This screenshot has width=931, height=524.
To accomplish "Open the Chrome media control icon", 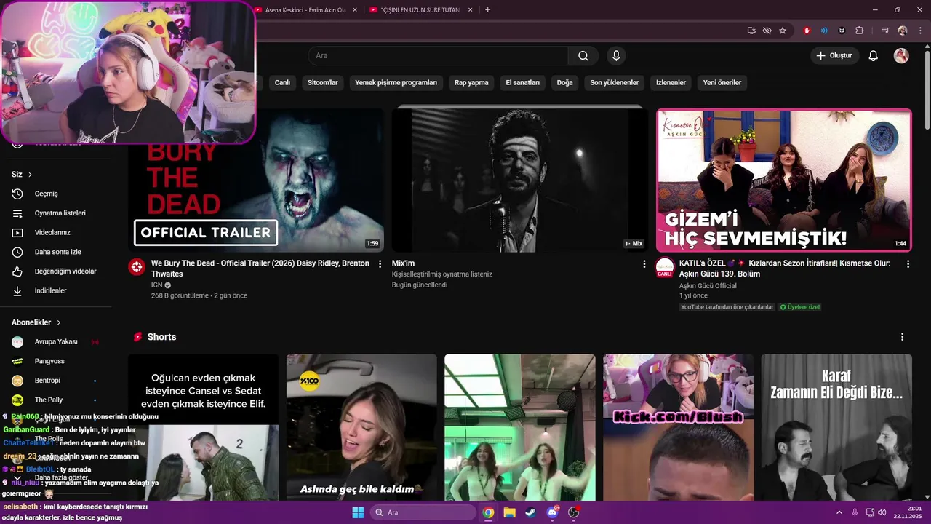I will point(885,31).
